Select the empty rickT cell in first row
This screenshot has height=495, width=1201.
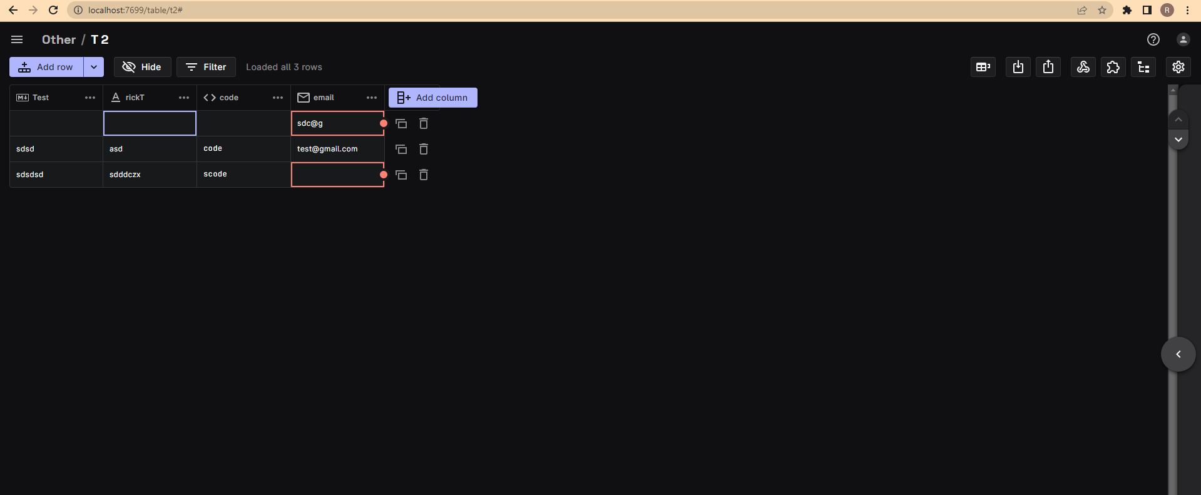150,123
